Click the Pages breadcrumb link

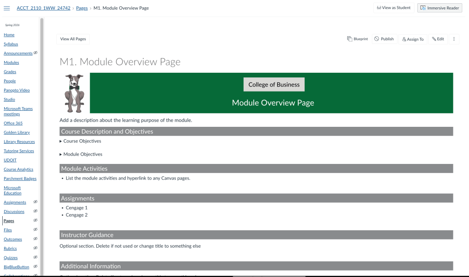(82, 8)
